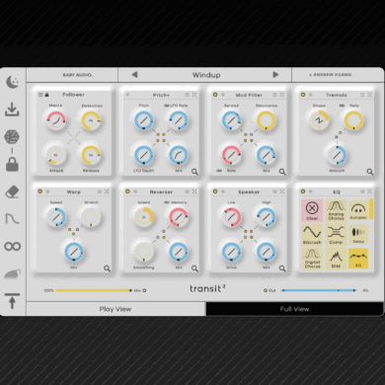
Task: Click the Clear tile in effect selector
Action: pyautogui.click(x=312, y=210)
